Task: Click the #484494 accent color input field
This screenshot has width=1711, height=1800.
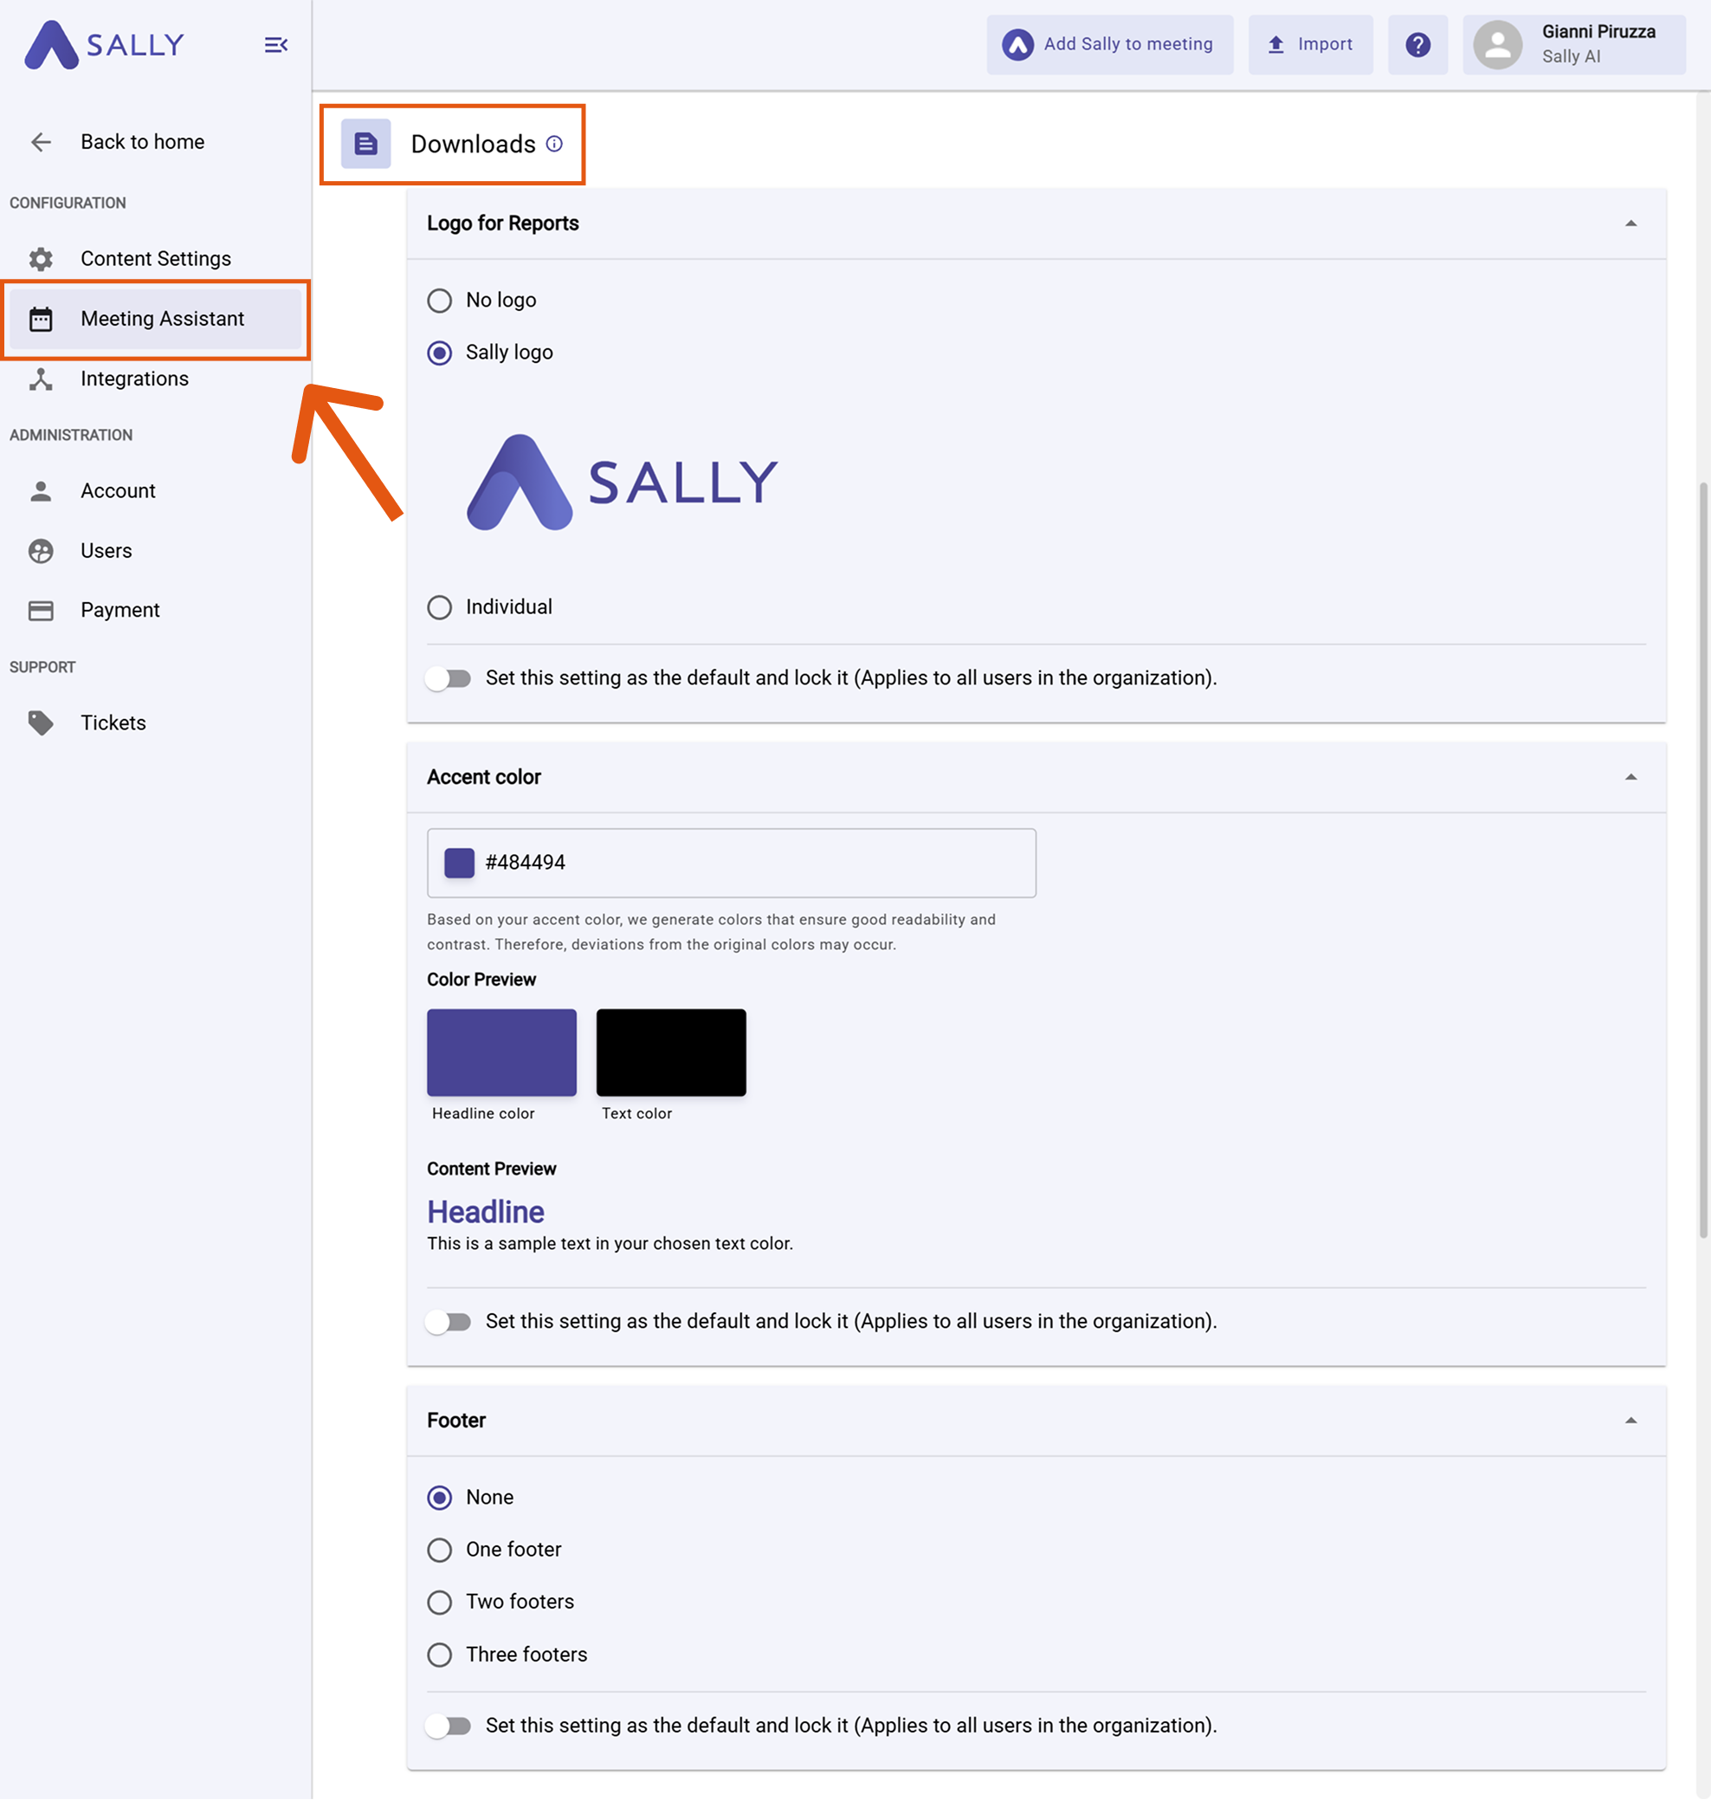Action: [732, 863]
